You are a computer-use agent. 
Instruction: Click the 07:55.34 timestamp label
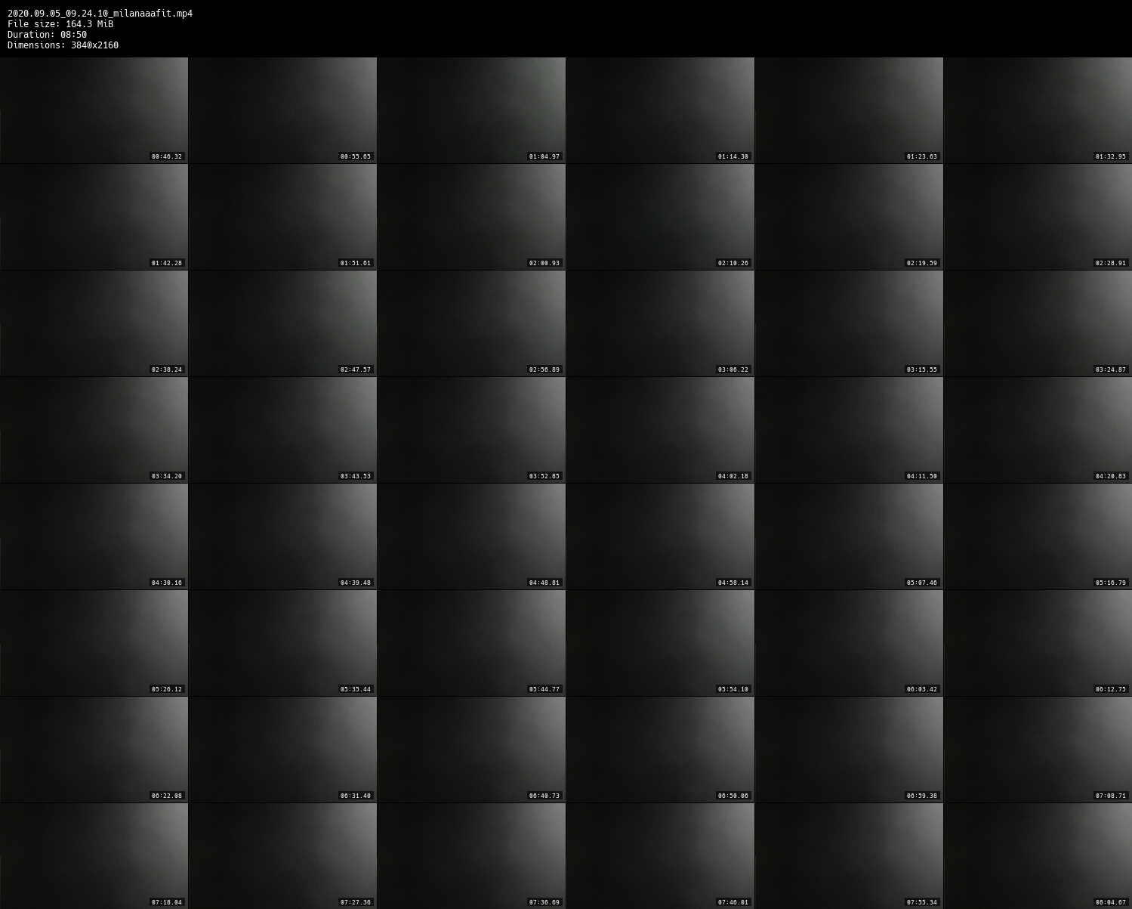pyautogui.click(x=922, y=903)
